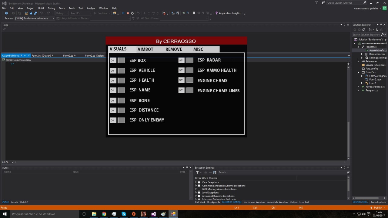Toggle the ESP RADAR switch

coord(186,60)
